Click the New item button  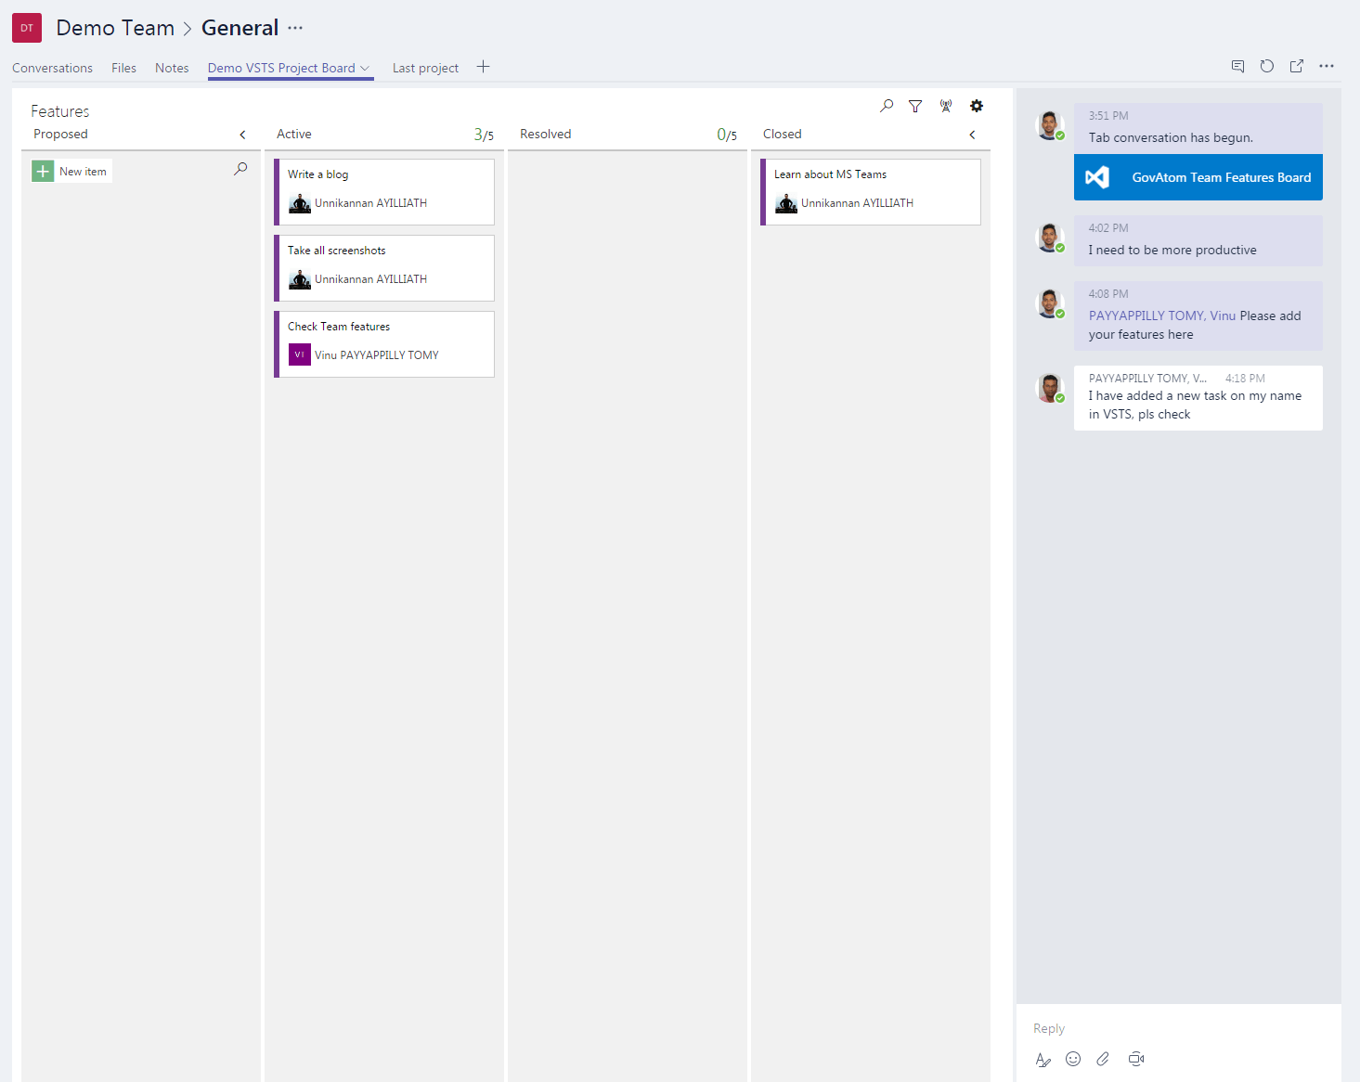point(71,172)
